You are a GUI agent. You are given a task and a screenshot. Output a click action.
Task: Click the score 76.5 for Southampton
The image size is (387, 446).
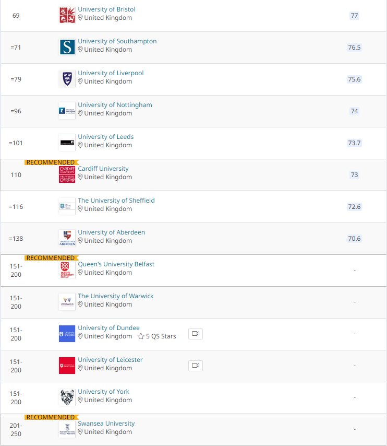tap(354, 47)
